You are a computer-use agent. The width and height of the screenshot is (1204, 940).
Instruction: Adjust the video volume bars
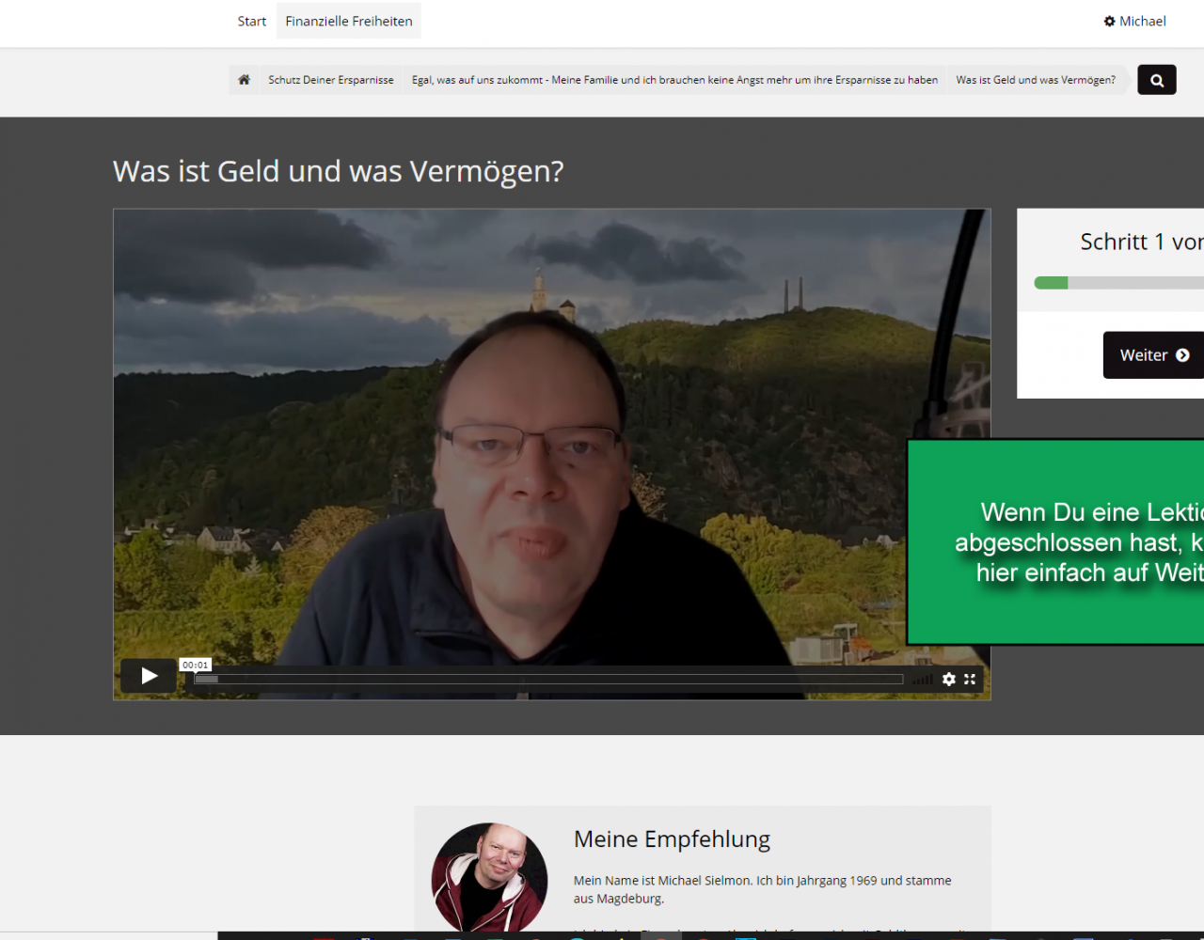coord(923,679)
